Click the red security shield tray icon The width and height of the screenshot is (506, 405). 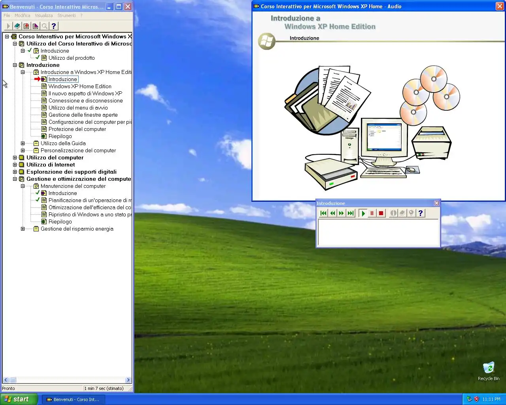(x=476, y=399)
